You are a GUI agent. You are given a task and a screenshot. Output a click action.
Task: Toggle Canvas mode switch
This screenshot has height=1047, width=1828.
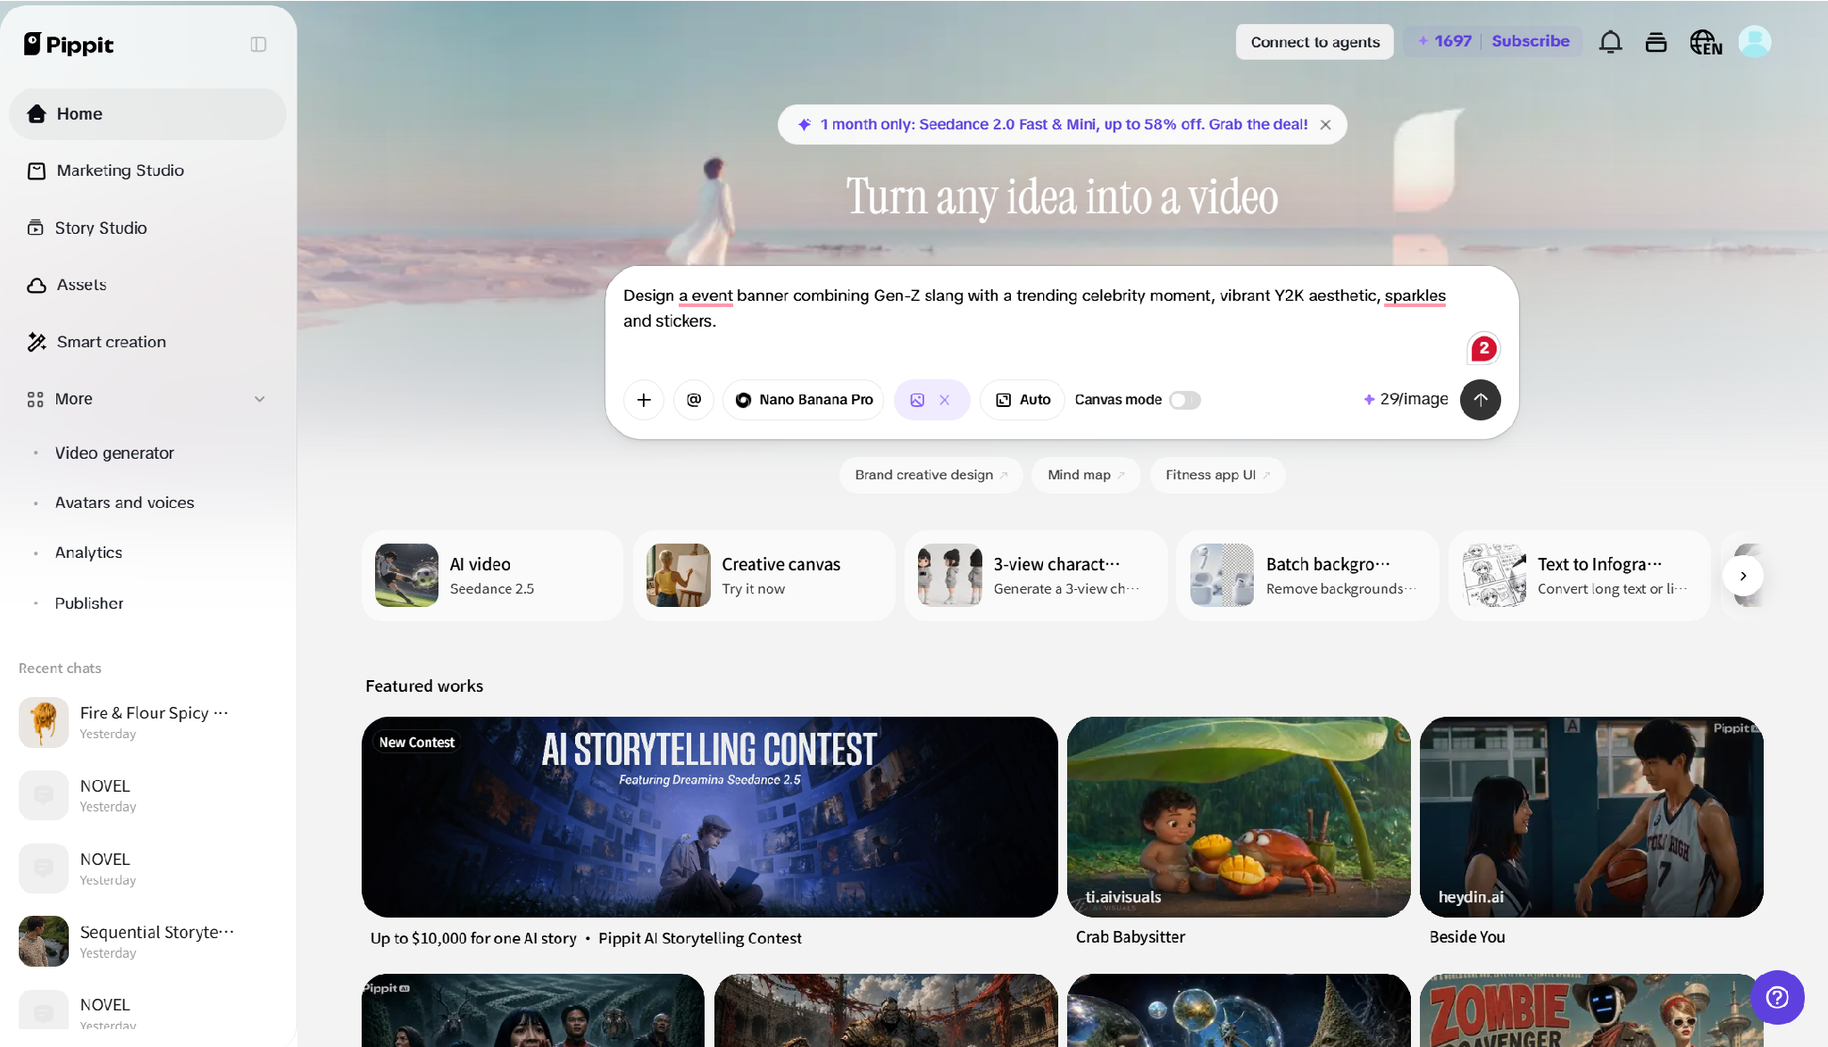pyautogui.click(x=1185, y=400)
